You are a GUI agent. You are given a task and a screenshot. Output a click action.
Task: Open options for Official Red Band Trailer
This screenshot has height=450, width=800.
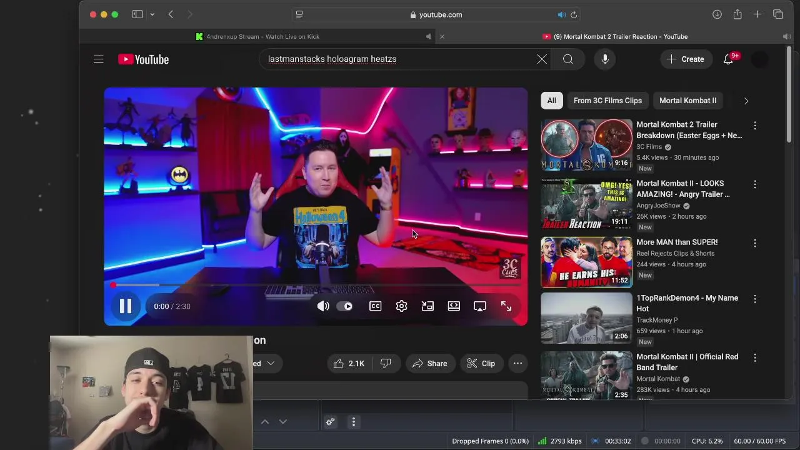[x=755, y=357]
